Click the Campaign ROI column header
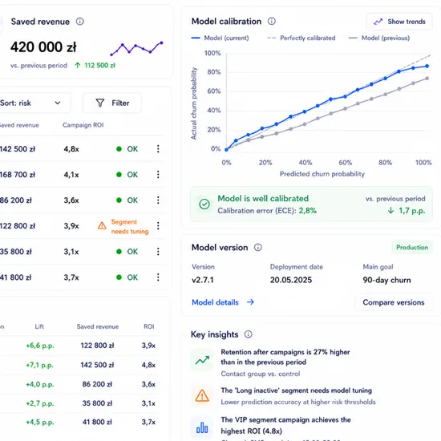This screenshot has width=441, height=441. tap(83, 125)
